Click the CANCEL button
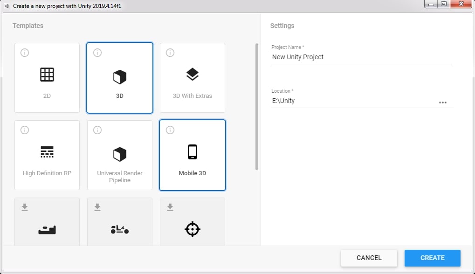The height and width of the screenshot is (274, 475). click(x=369, y=258)
